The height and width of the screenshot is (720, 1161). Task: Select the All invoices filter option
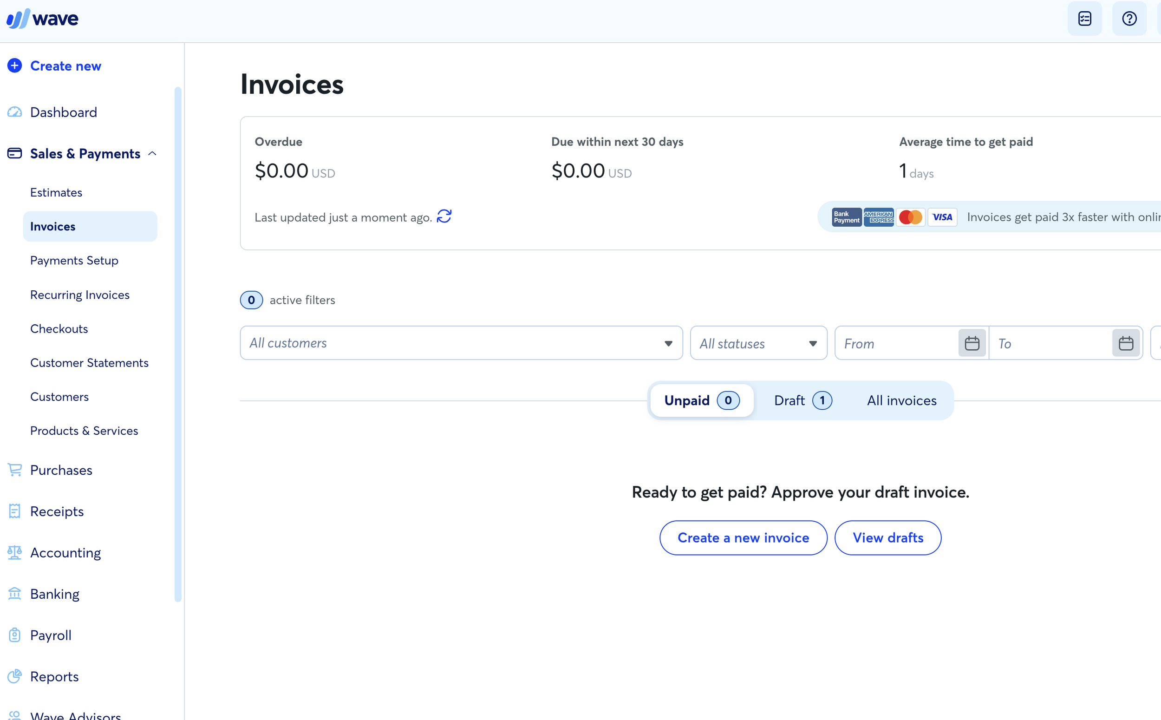pos(900,400)
